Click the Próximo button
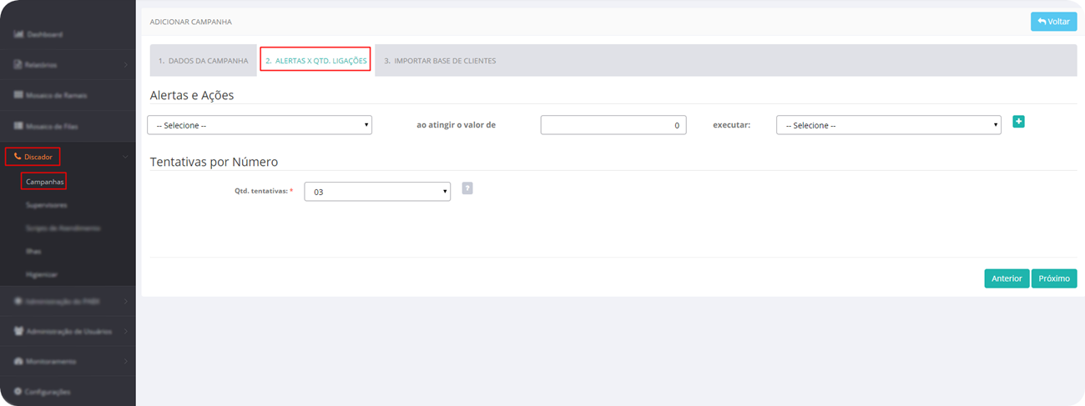 click(x=1054, y=278)
